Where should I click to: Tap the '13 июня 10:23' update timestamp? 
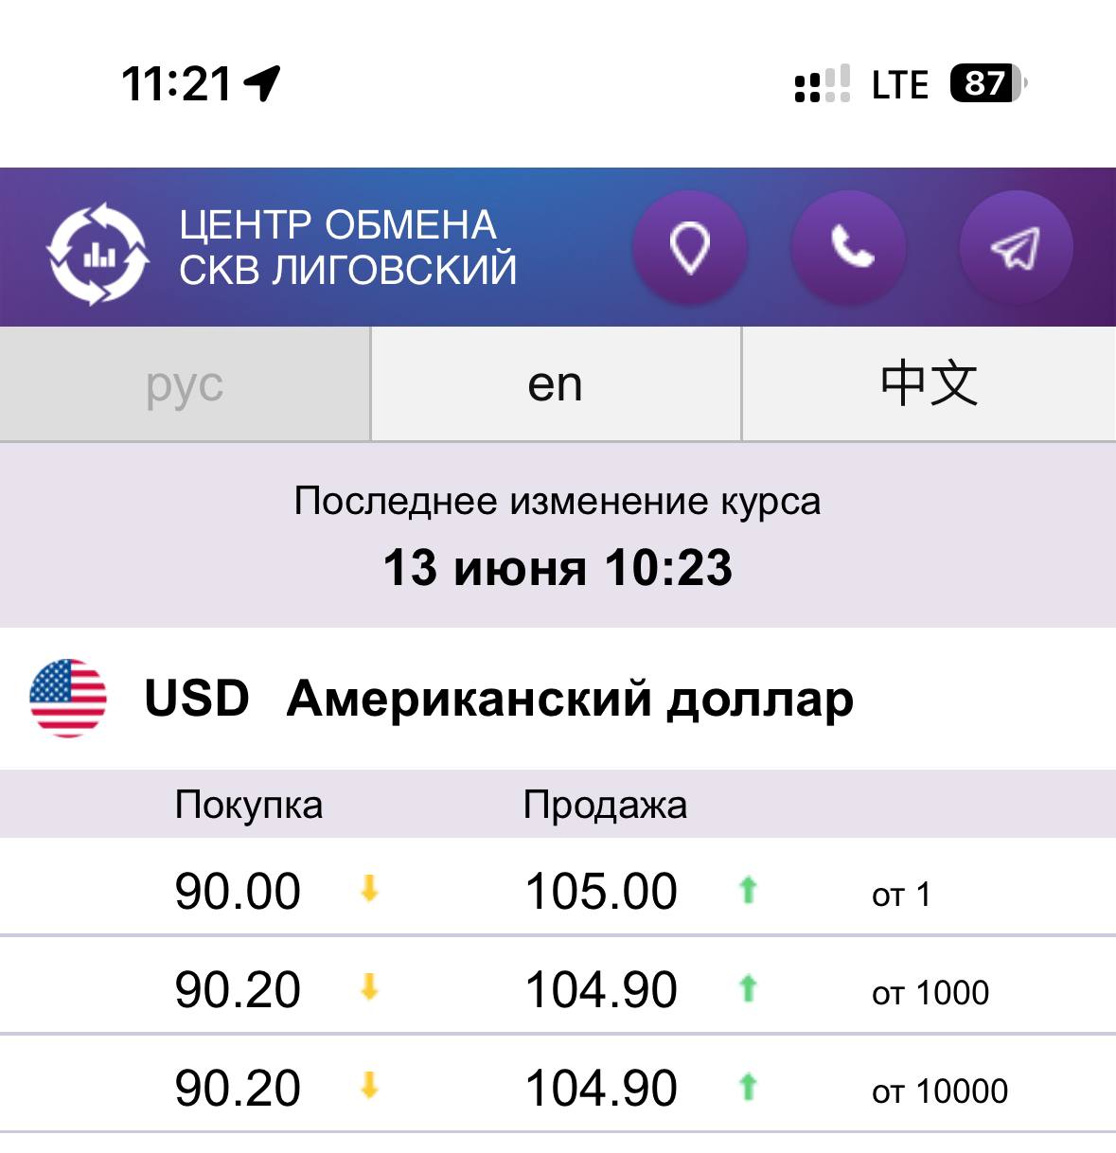[x=558, y=568]
